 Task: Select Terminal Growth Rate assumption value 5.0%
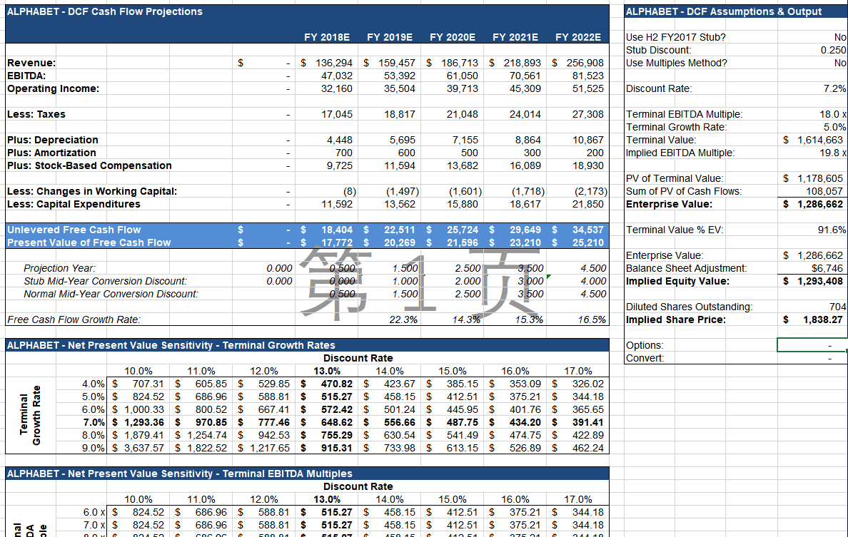tap(835, 127)
